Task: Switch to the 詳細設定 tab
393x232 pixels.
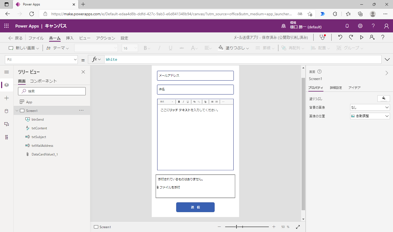Action: pyautogui.click(x=336, y=88)
